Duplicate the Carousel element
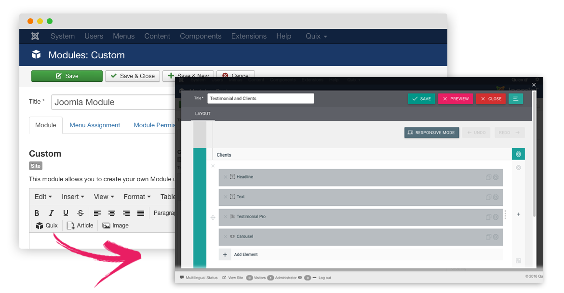564x293 pixels. point(488,237)
